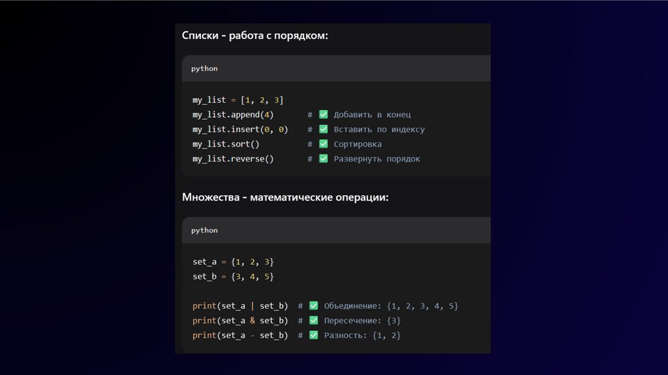The height and width of the screenshot is (375, 668).
Task: Click the "print(set_a | set_b)" statement
Action: point(240,305)
